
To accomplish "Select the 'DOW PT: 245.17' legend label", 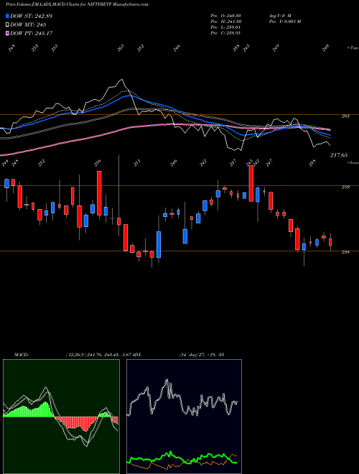I will pyautogui.click(x=31, y=33).
